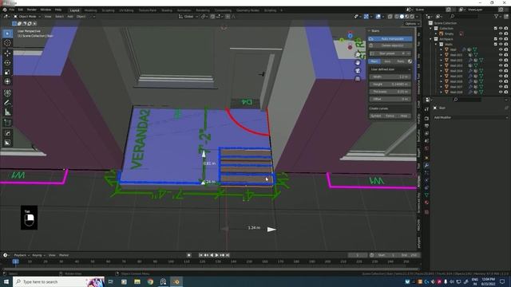The width and height of the screenshot is (511, 287).
Task: Select the Add Cube tool
Action: [7, 123]
